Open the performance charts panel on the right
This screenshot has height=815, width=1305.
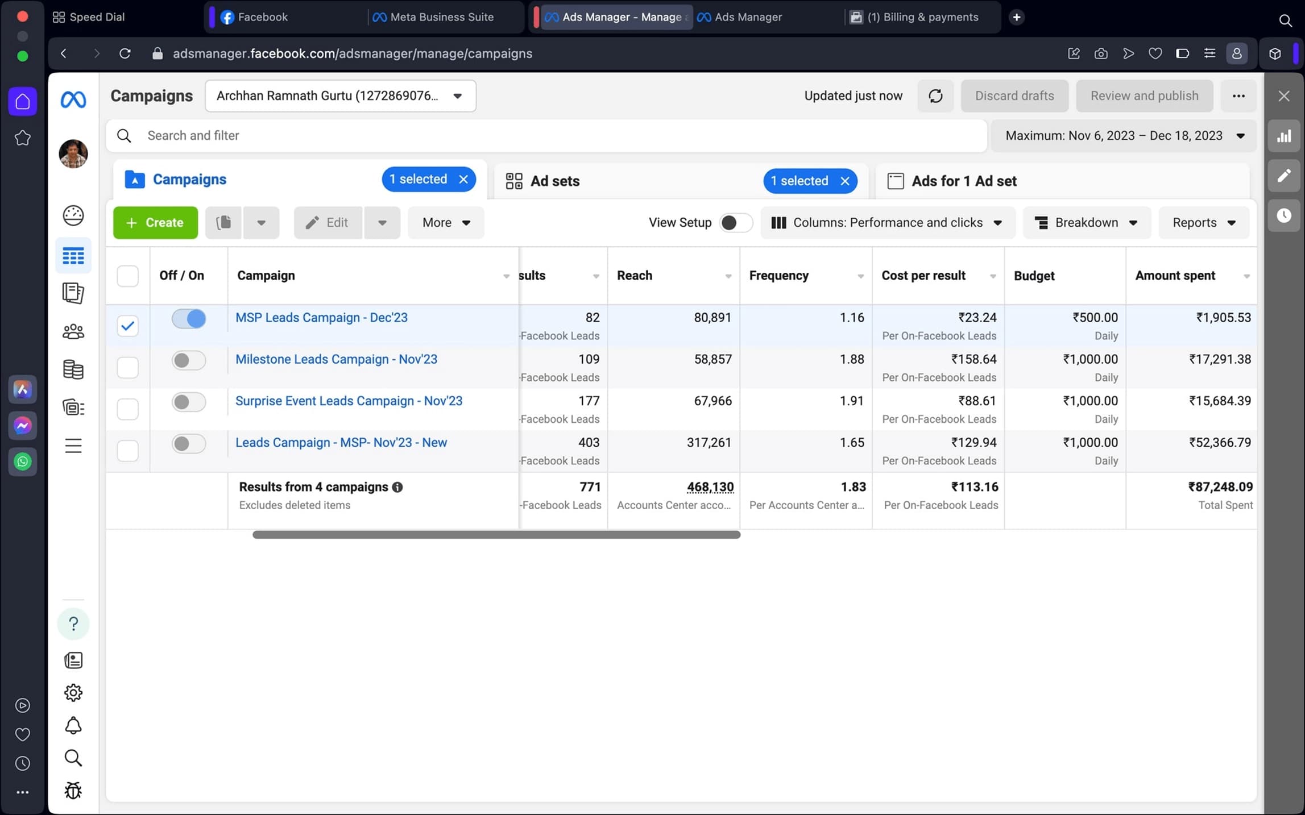point(1284,135)
